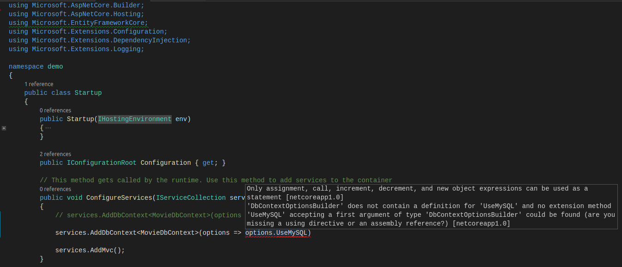
Task: Open the '1 reference' CodeLens above class Startup
Action: pos(39,84)
